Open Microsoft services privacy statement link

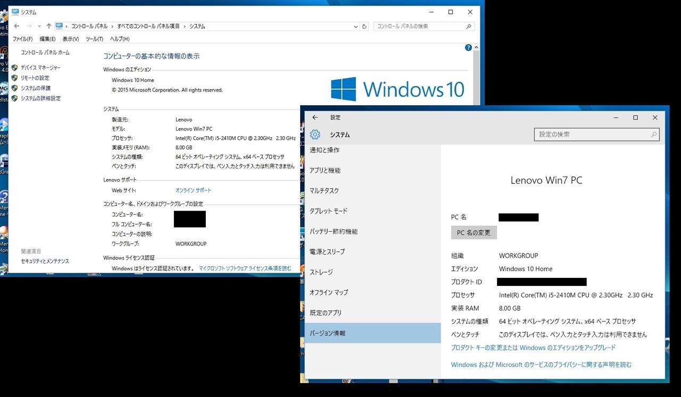click(x=541, y=365)
